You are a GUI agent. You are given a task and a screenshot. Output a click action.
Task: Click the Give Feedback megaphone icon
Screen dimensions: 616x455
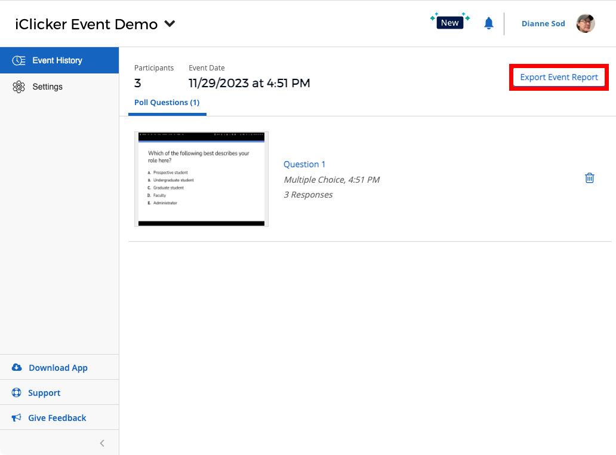click(x=16, y=417)
